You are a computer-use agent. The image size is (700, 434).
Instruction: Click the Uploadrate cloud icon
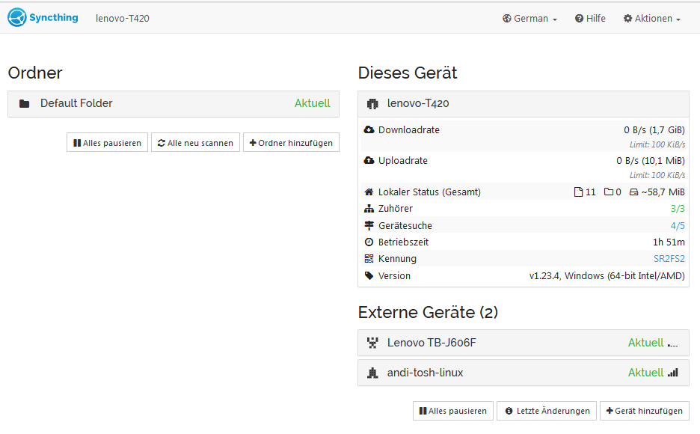pyautogui.click(x=369, y=160)
